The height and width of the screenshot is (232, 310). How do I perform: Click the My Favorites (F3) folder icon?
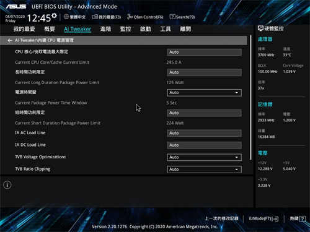click(x=95, y=17)
